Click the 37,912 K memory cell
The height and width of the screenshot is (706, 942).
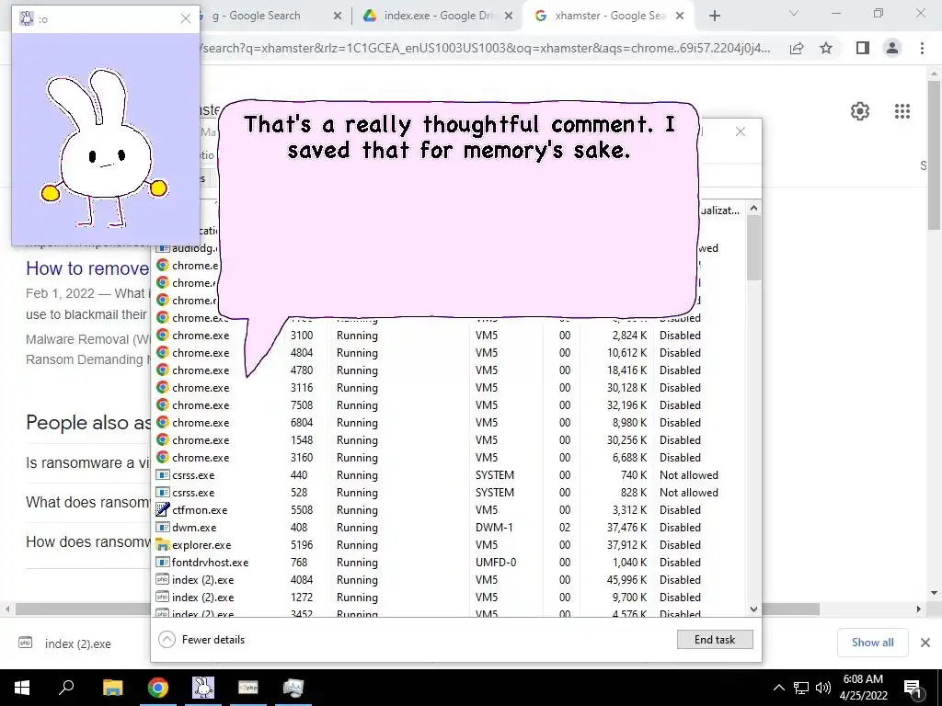point(626,545)
